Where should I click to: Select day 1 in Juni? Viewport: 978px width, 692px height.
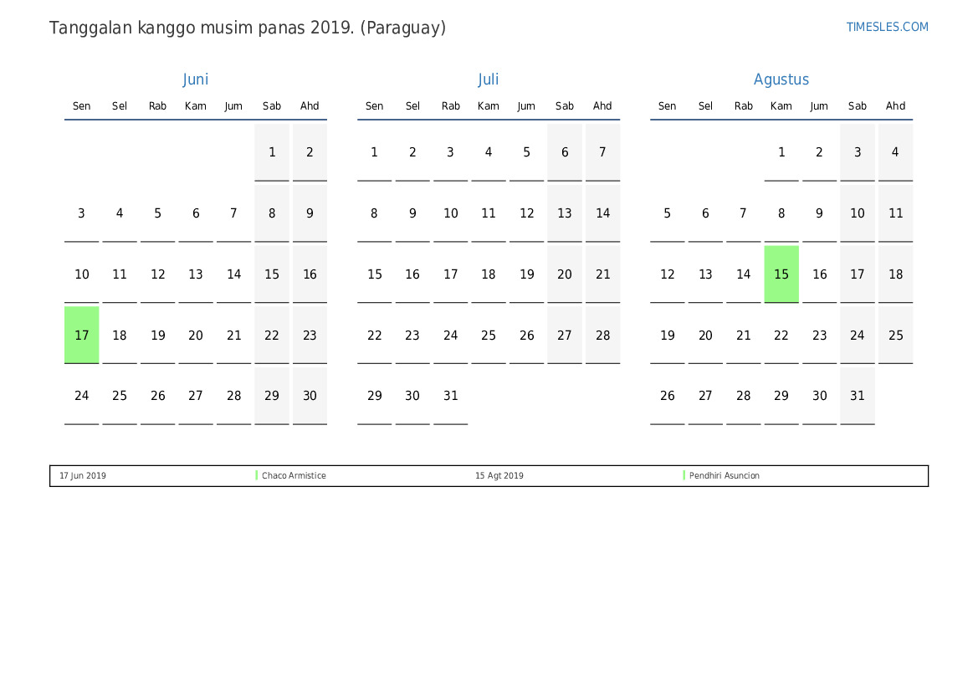pyautogui.click(x=272, y=152)
